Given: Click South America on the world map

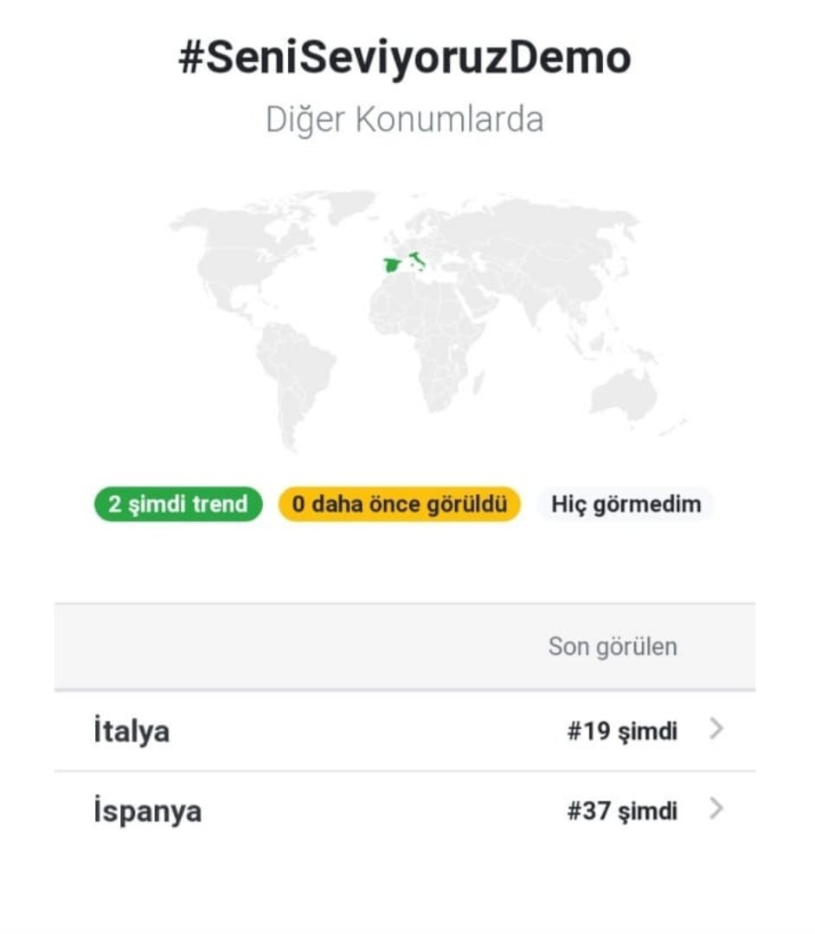Looking at the screenshot, I should 292,372.
